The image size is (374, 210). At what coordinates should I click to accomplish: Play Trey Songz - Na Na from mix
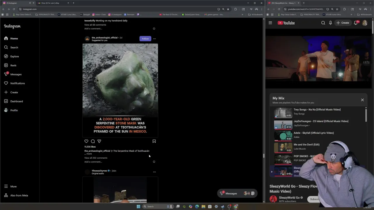tap(318, 112)
